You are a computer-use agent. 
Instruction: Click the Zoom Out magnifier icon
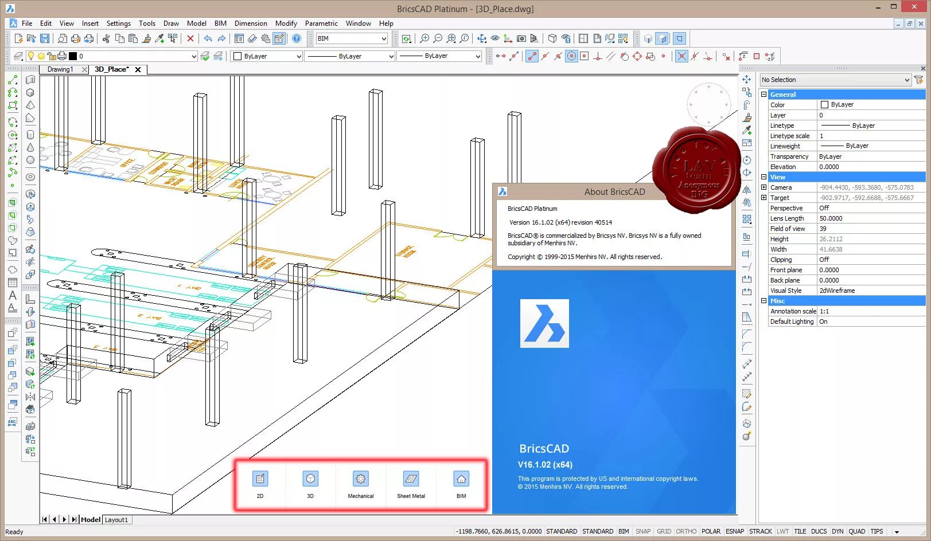pos(438,38)
